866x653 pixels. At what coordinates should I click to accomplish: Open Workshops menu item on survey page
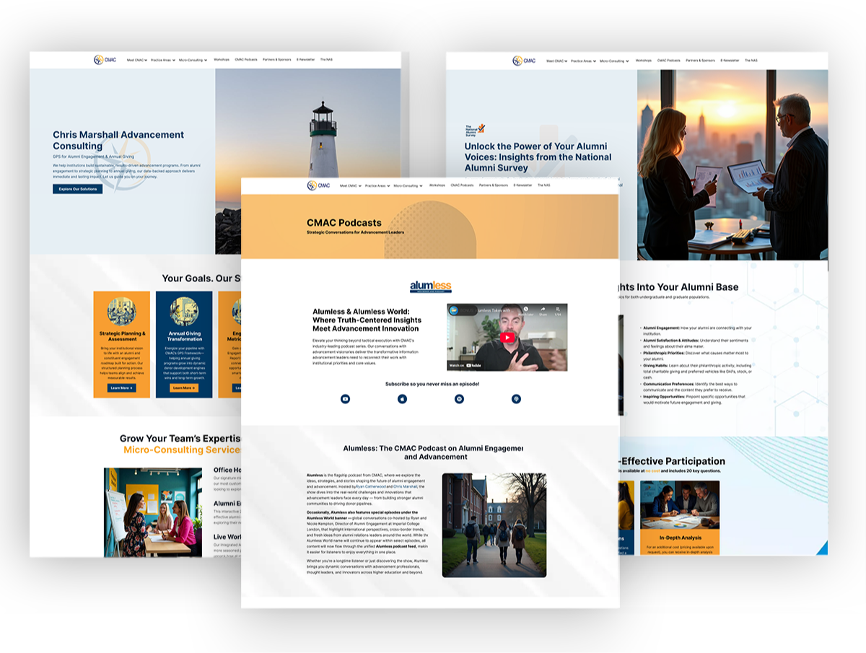(x=644, y=61)
